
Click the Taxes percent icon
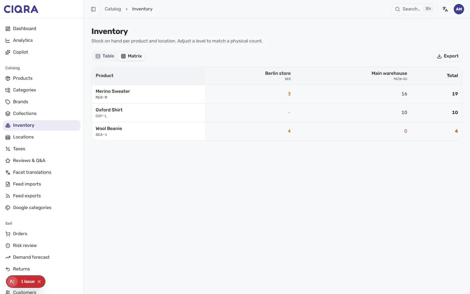coord(8,149)
